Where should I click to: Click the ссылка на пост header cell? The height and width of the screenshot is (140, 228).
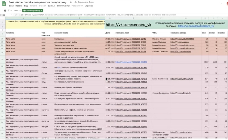tap(133, 34)
